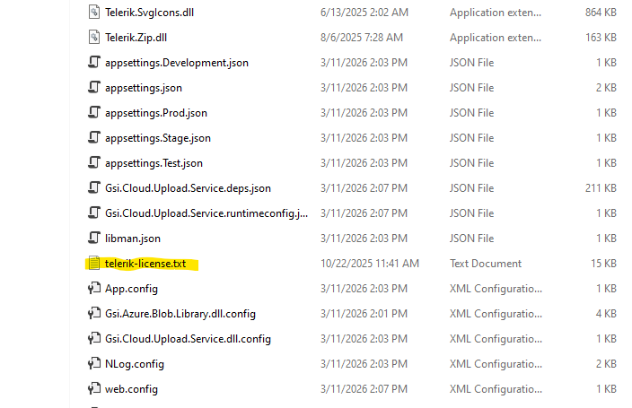The image size is (632, 408).
Task: Click the NLog.config file icon
Action: pyautogui.click(x=93, y=364)
